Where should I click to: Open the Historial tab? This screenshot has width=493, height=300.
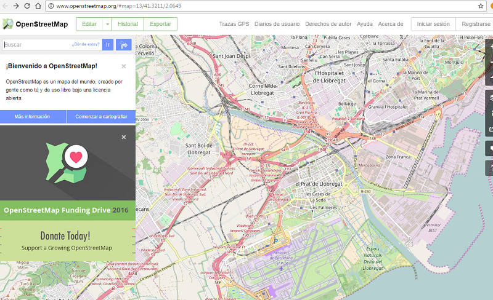point(128,24)
